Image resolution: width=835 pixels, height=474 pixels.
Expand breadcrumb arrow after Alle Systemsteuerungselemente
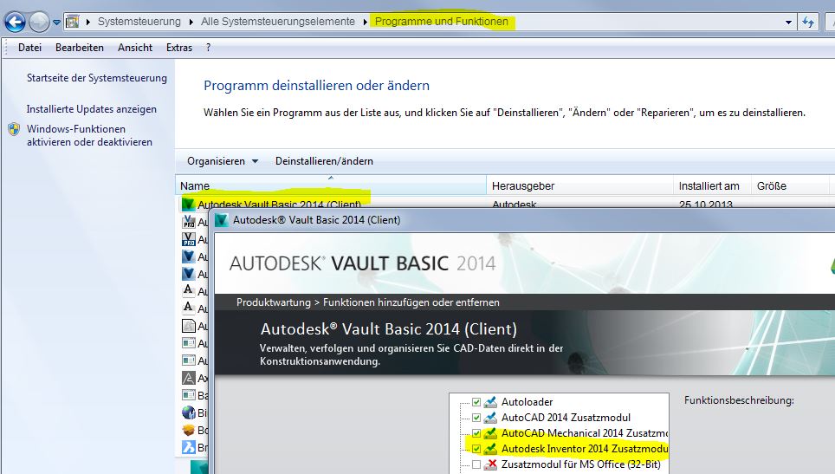point(366,22)
